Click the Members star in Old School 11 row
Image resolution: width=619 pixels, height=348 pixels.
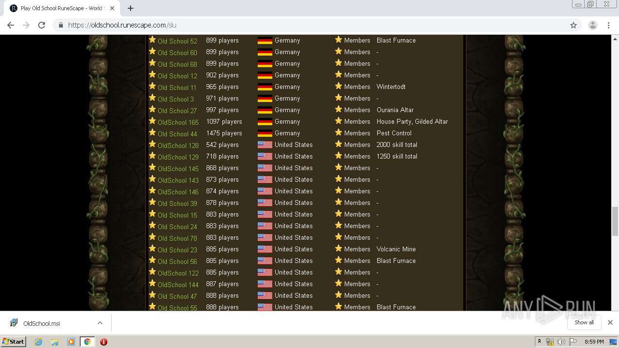339,87
